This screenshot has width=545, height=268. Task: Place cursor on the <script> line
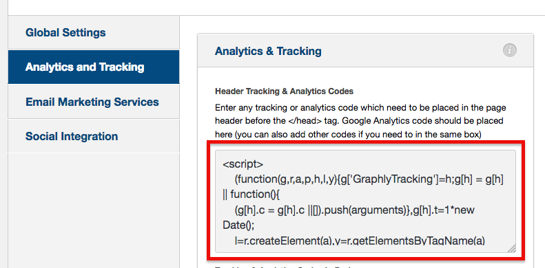click(243, 164)
